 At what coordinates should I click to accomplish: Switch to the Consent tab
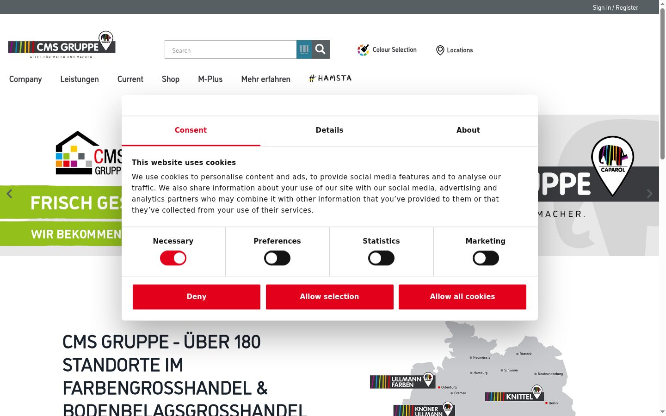point(191,130)
